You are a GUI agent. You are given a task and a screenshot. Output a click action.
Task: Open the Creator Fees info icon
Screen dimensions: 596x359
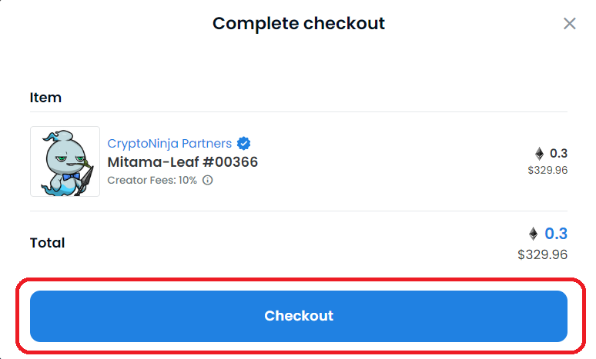(208, 180)
